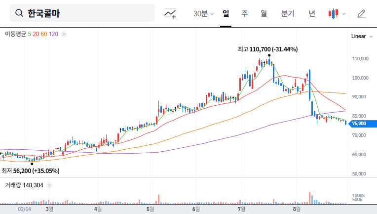Click the 90,000 price axis label
This screenshot has height=214, width=377.
(359, 97)
